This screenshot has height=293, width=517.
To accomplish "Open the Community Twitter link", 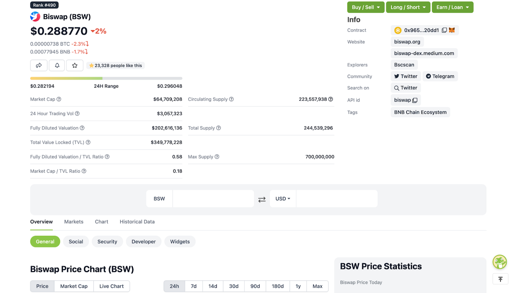I will click(406, 76).
